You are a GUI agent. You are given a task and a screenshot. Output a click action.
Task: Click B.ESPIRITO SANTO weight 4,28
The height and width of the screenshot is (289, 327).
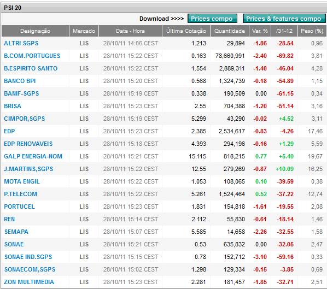coord(317,68)
